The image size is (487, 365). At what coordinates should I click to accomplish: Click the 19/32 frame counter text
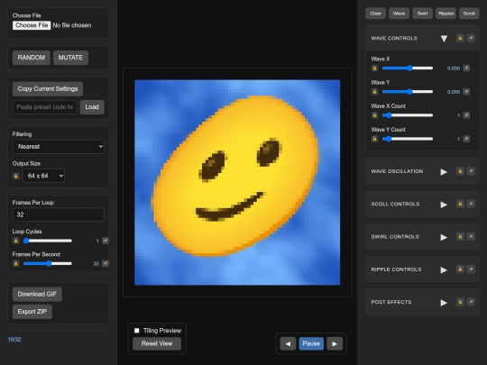14,340
